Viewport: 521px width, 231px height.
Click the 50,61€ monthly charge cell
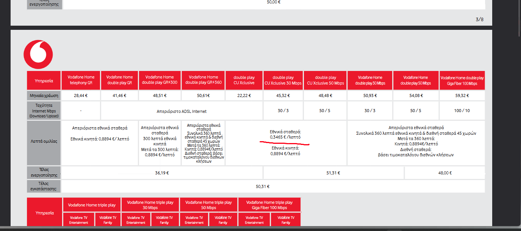coord(203,95)
